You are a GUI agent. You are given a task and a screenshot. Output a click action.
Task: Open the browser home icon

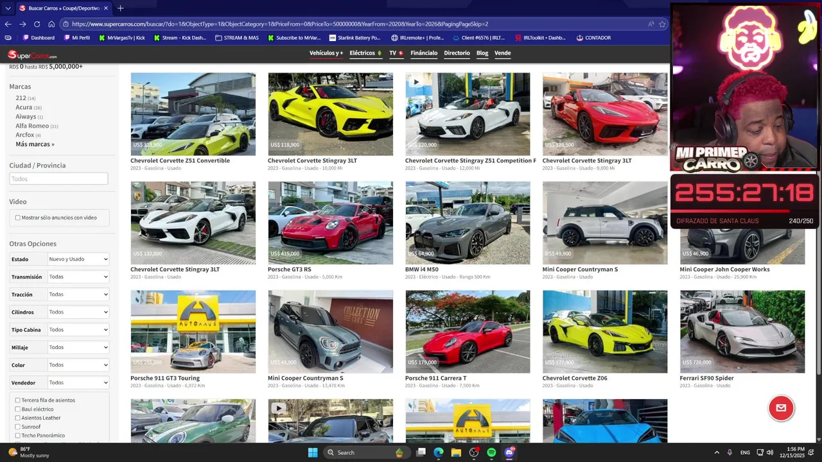pyautogui.click(x=51, y=24)
